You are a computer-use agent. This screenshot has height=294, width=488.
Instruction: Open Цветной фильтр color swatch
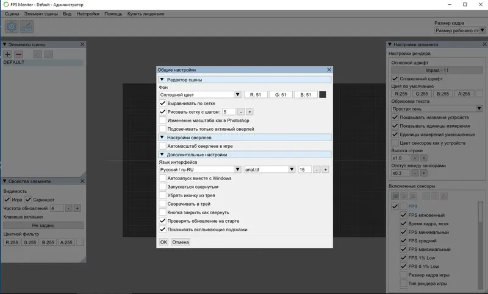[80, 242]
